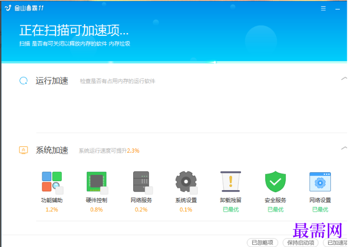Click the 保持启动项 button
The height and width of the screenshot is (247, 352).
[301, 243]
